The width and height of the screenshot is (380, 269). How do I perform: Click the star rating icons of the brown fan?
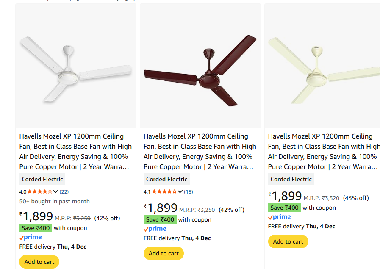click(x=164, y=191)
